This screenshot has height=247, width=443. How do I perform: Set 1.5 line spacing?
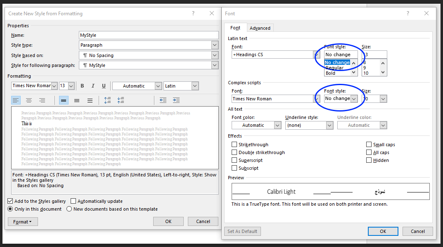(77, 100)
